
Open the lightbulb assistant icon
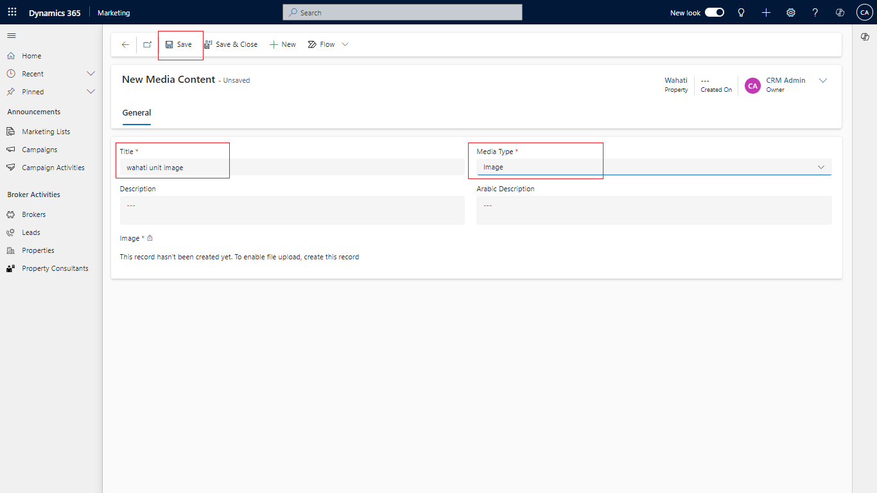(741, 12)
